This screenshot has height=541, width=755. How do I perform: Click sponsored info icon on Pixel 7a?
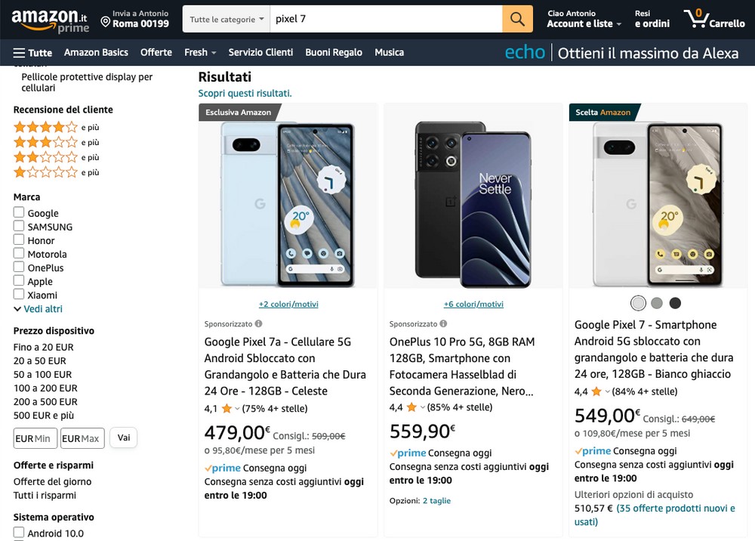pyautogui.click(x=258, y=323)
